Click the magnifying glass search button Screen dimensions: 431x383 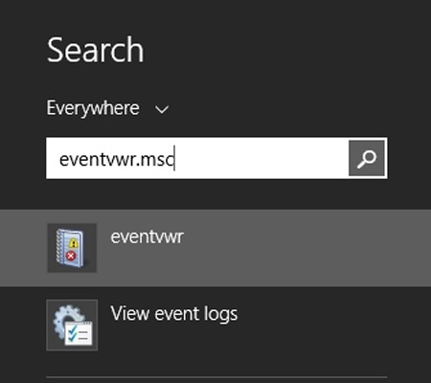[367, 158]
